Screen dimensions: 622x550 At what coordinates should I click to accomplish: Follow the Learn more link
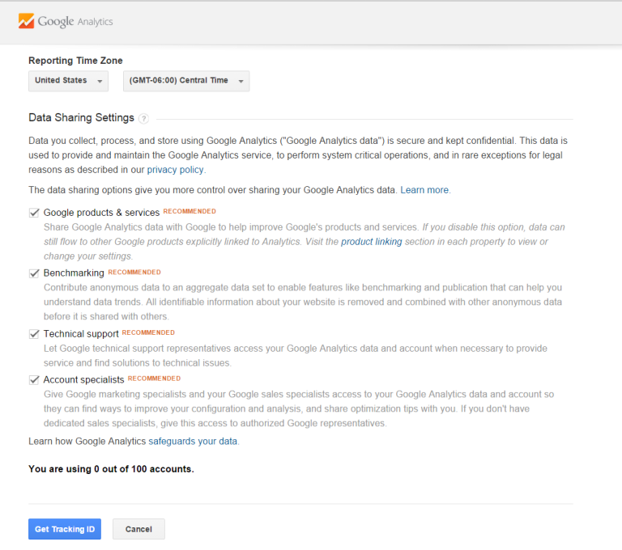point(424,190)
